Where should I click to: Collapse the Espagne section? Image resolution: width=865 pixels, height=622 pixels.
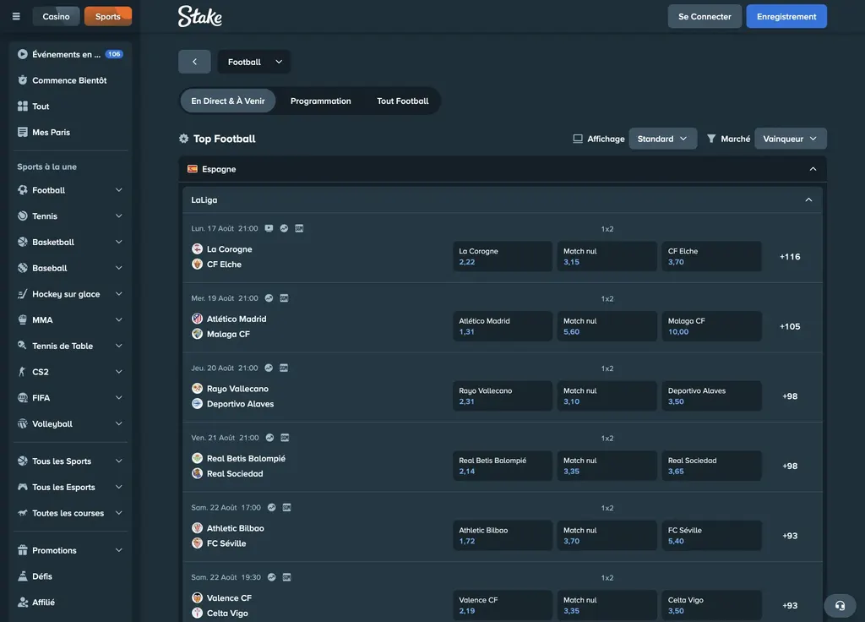[813, 169]
